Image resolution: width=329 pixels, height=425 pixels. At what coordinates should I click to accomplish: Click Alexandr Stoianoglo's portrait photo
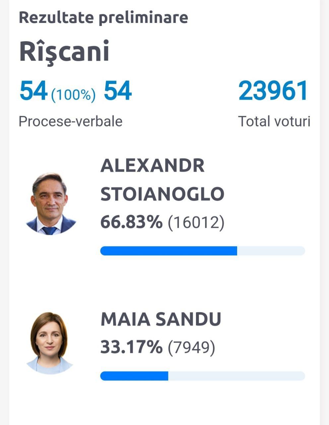[x=51, y=203]
